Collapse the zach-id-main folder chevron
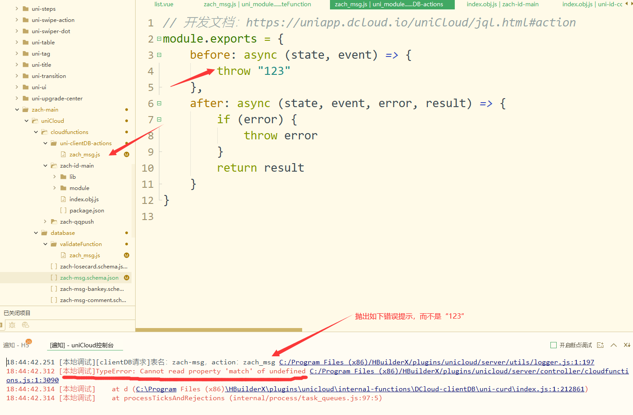This screenshot has height=415, width=633. click(45, 166)
